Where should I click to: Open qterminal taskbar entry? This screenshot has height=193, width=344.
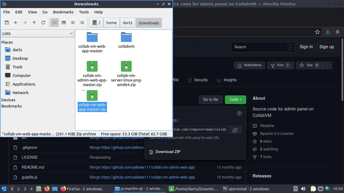[246, 189]
